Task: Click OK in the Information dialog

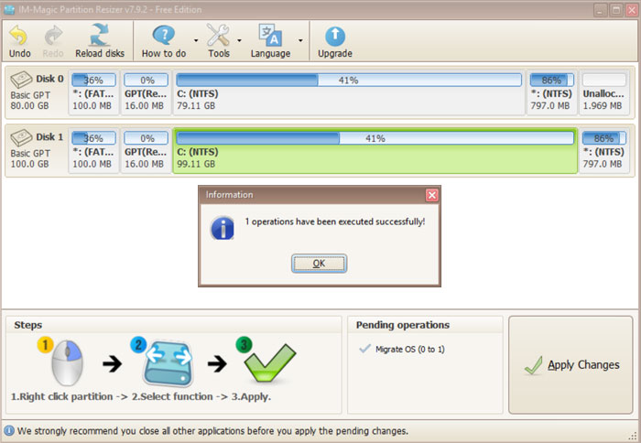Action: pyautogui.click(x=319, y=264)
